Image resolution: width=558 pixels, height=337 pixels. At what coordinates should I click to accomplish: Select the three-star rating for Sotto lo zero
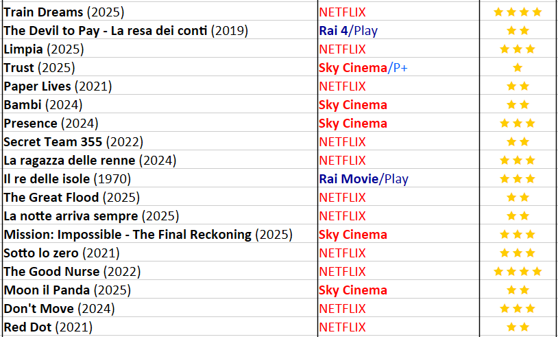tap(518, 253)
